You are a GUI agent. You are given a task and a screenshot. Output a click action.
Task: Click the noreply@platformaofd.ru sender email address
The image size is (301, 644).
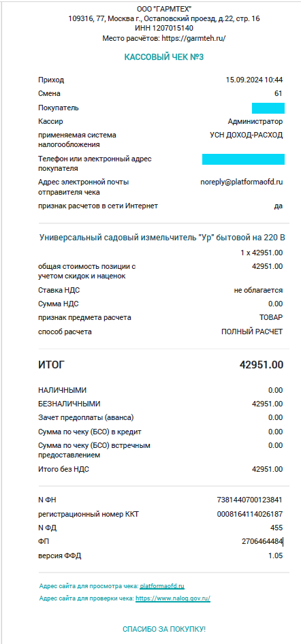(242, 182)
